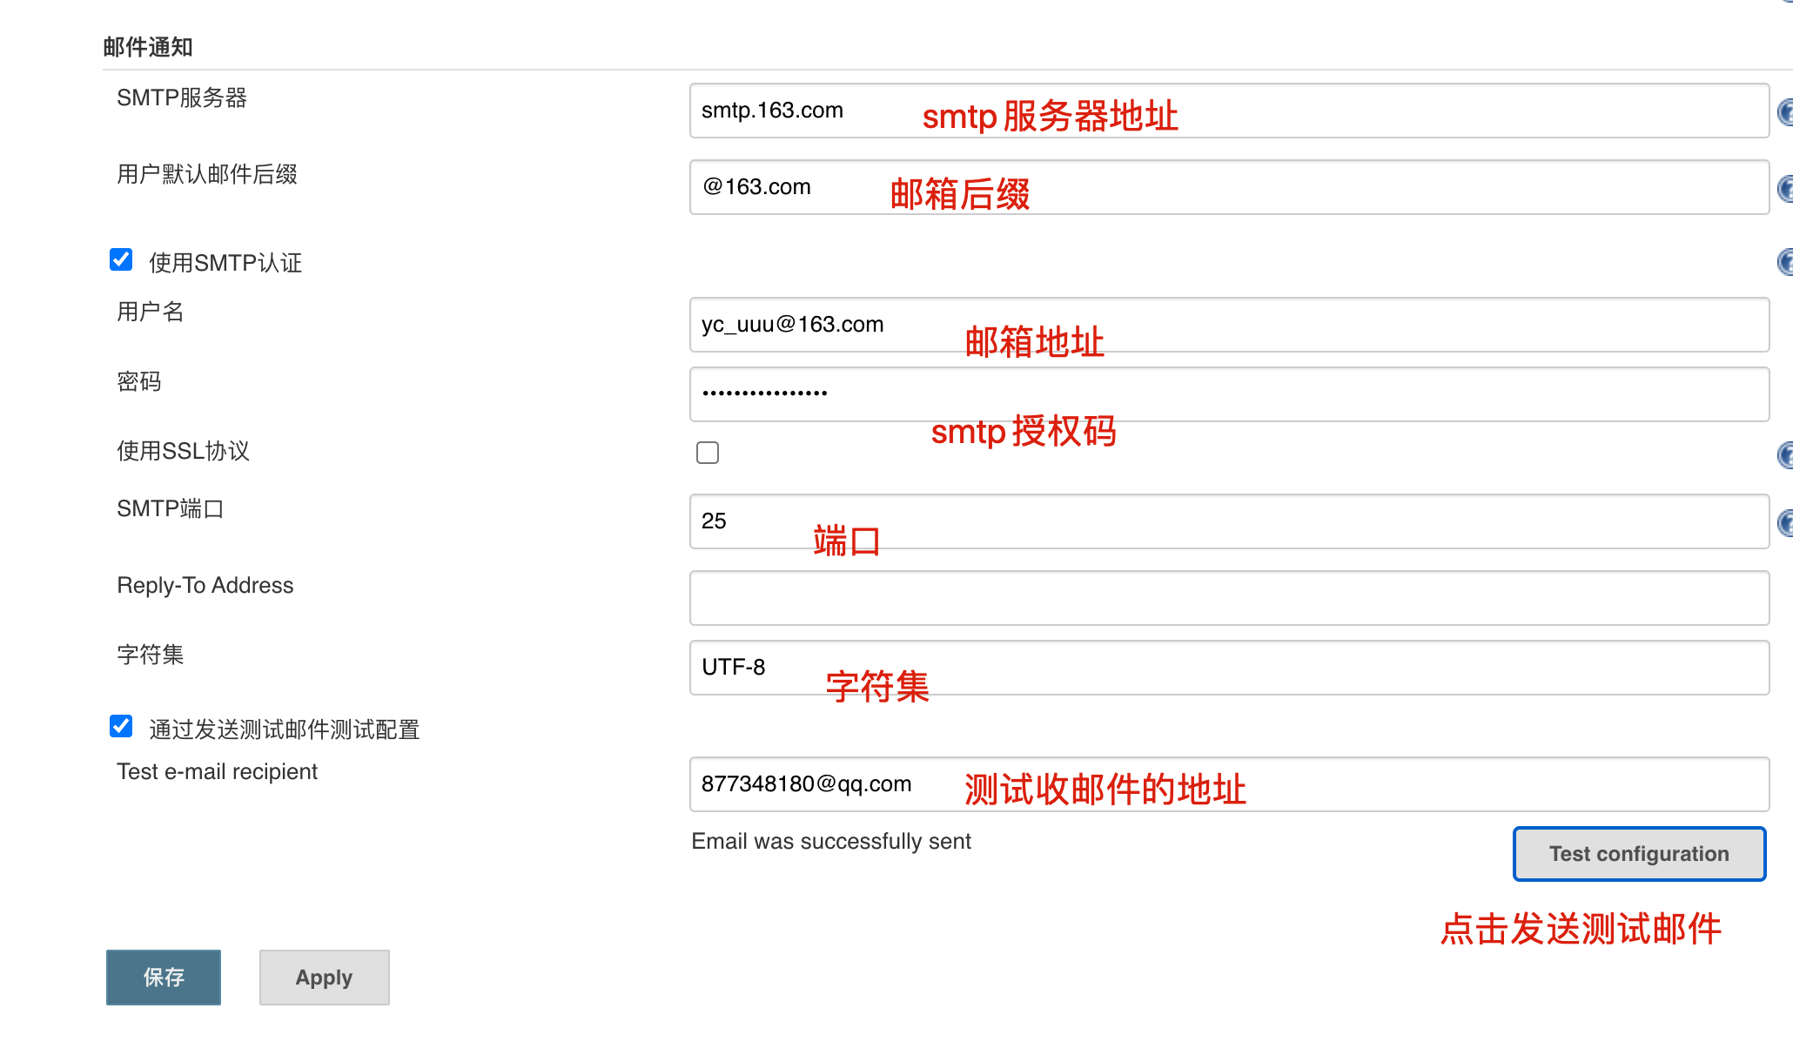Click the Reply-To Address label
Screen dimensions: 1793x1062
point(205,585)
